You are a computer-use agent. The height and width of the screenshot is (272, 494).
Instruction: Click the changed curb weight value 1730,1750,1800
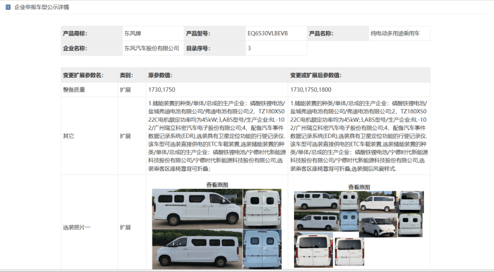pyautogui.click(x=311, y=90)
